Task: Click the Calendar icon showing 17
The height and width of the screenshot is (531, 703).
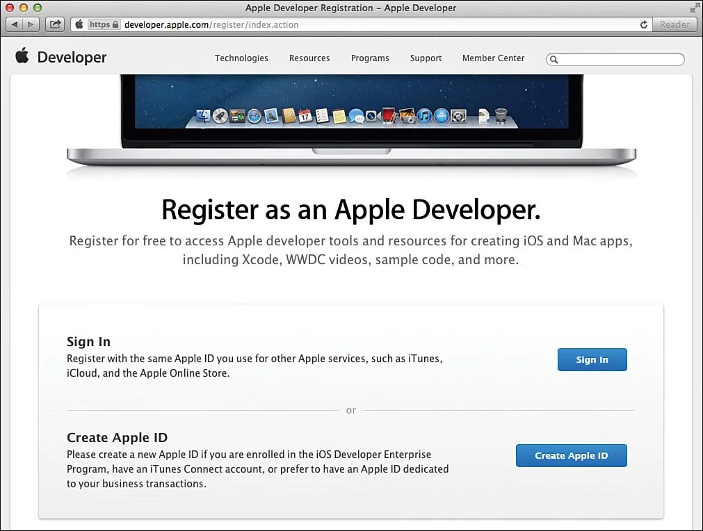Action: [x=305, y=116]
